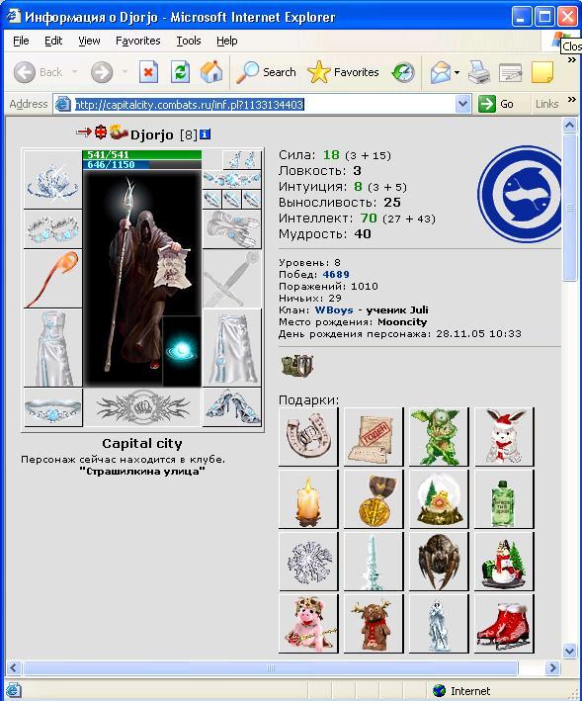Click the victories count 4689 link
582x701 pixels.
pos(336,274)
